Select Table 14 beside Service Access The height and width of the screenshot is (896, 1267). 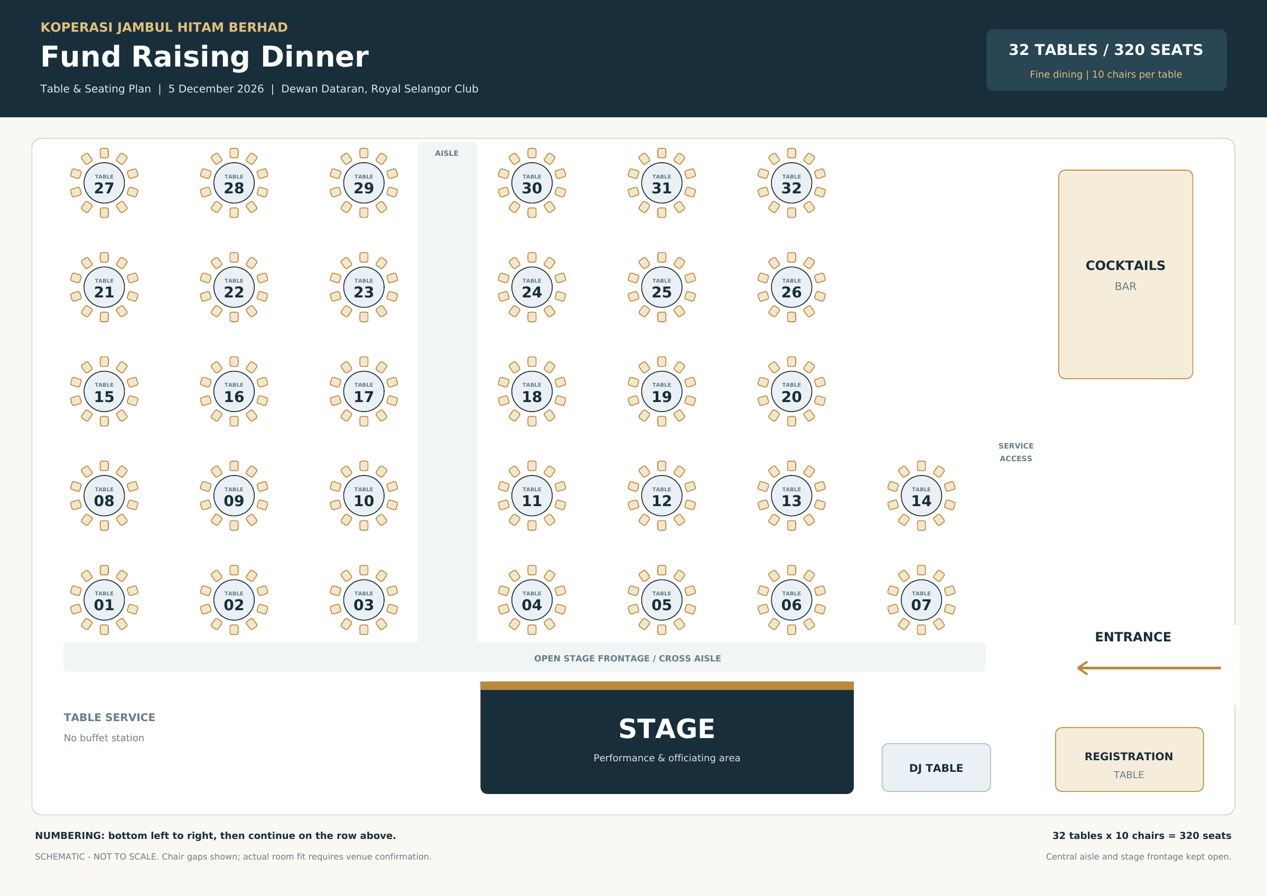921,496
